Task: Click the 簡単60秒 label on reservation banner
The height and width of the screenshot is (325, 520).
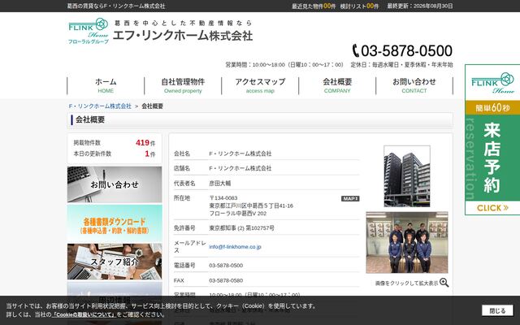Action: [x=492, y=108]
